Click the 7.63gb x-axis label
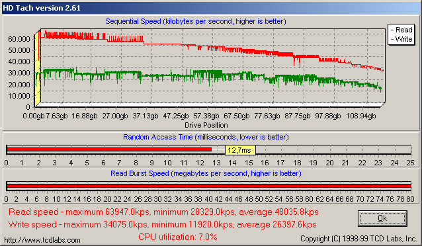 click(x=57, y=116)
